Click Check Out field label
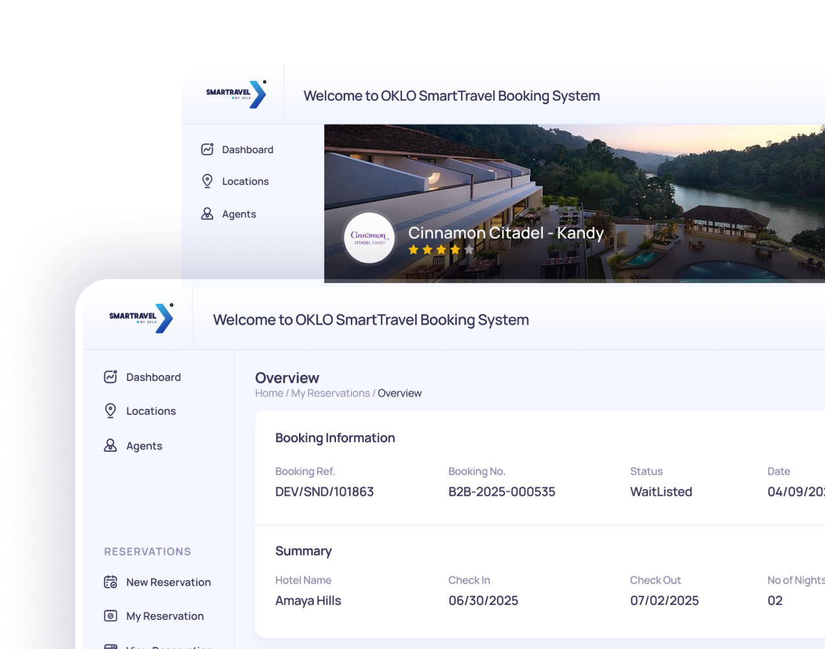The image size is (825, 649). tap(655, 580)
